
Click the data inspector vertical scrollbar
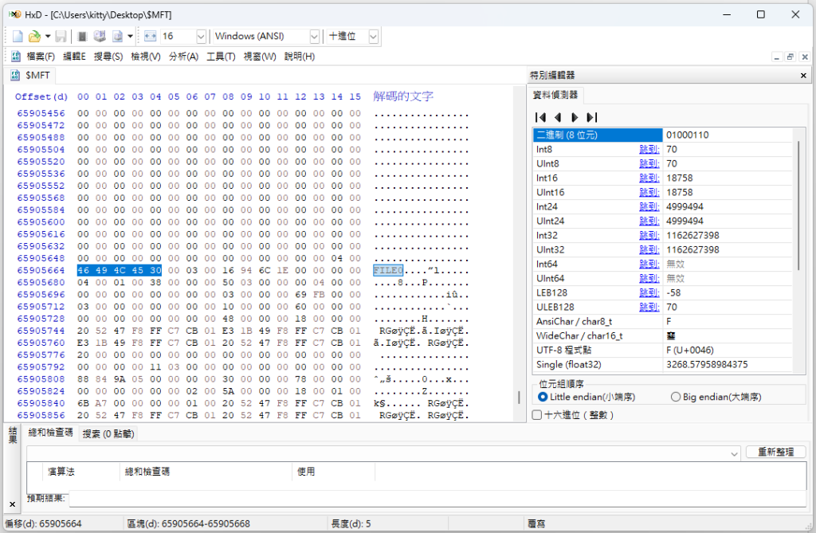point(798,206)
